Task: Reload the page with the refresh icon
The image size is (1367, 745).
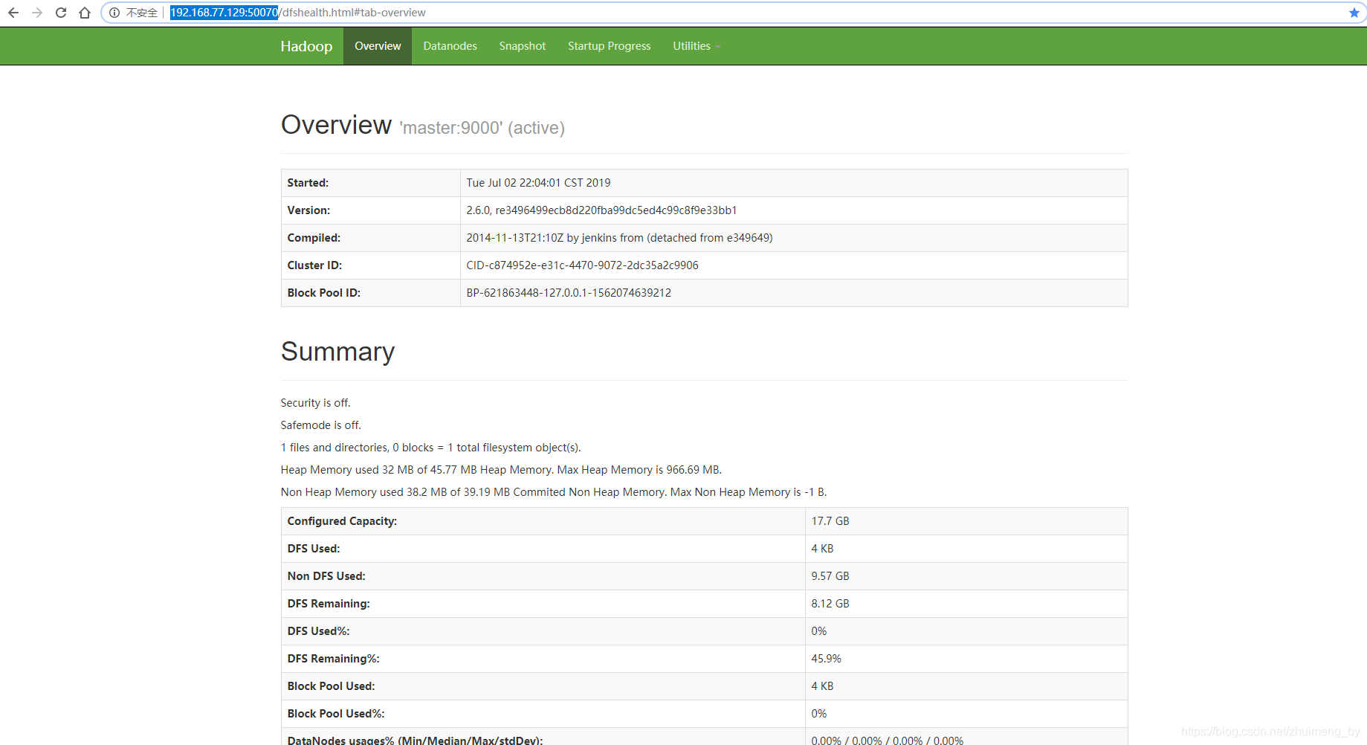Action: tap(61, 13)
